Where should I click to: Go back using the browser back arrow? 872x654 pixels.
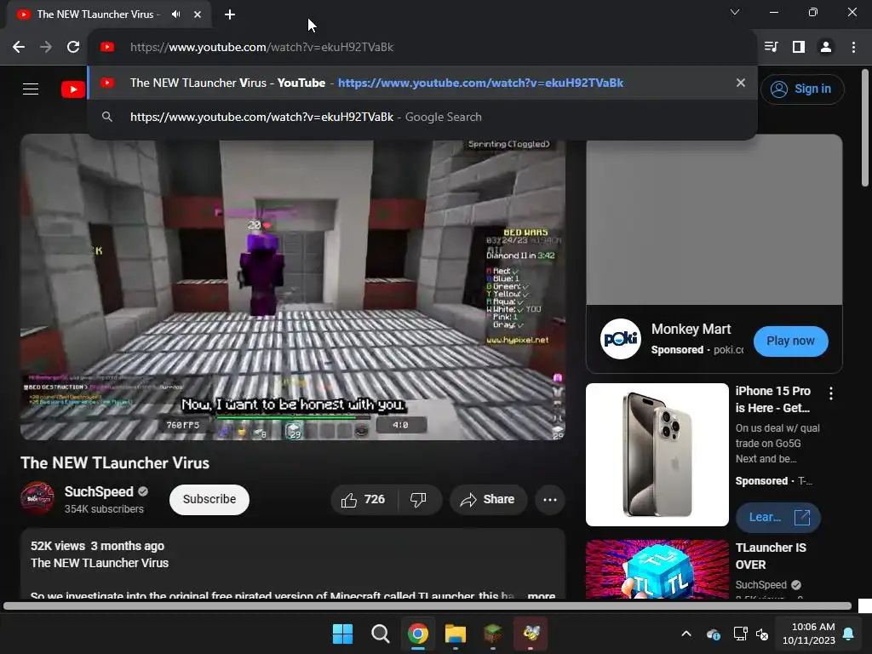pyautogui.click(x=19, y=48)
